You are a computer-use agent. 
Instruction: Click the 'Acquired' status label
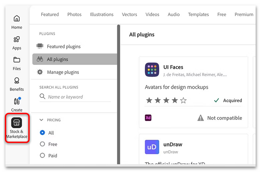233,100
